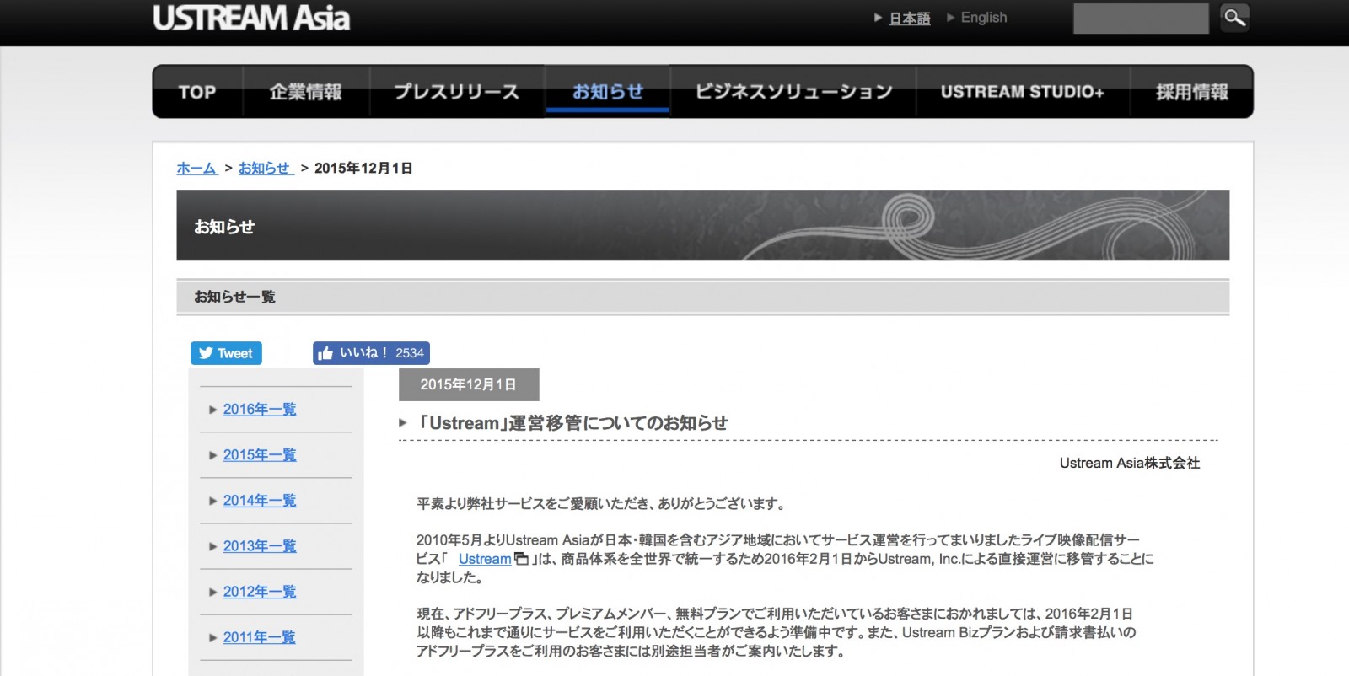
Task: Open the 企業情報 navigation tab
Action: click(306, 92)
